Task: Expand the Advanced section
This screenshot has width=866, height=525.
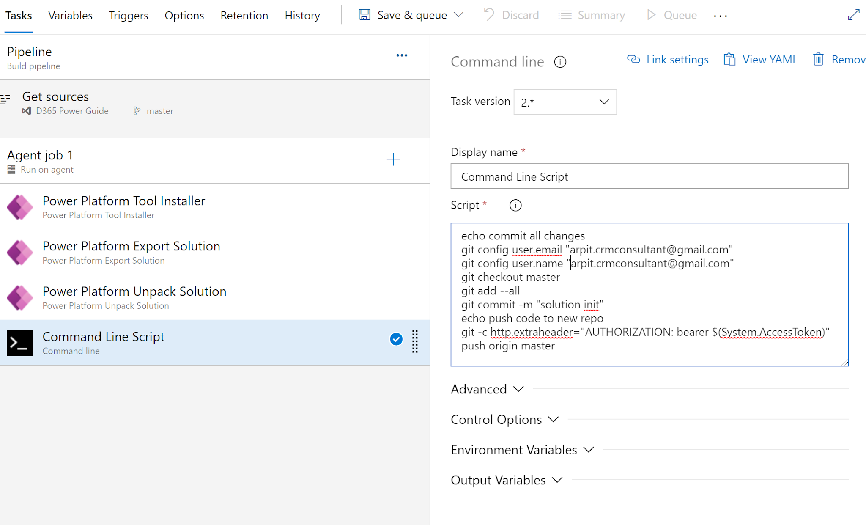Action: 487,389
